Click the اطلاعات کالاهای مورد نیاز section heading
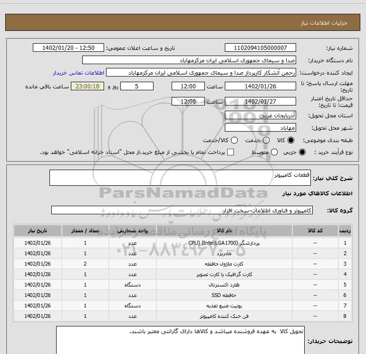Screen dimensions: 366x354 [317, 193]
